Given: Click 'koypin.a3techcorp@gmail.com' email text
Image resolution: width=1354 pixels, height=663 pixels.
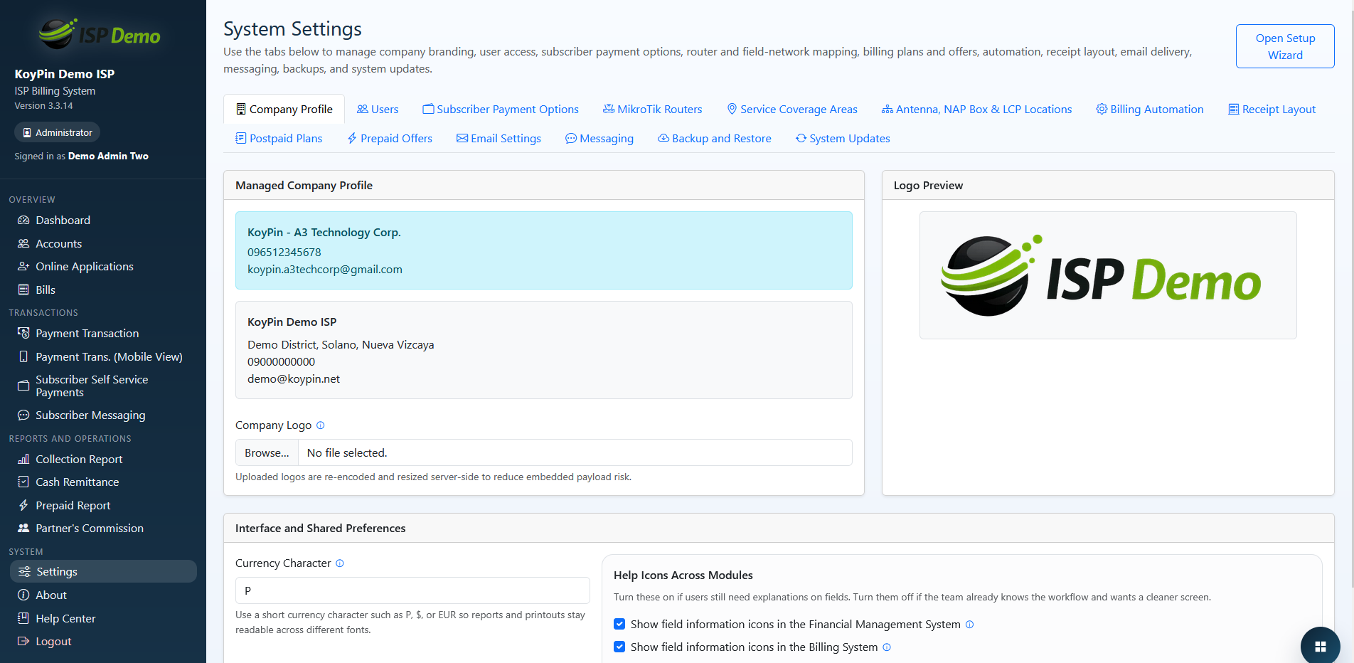Looking at the screenshot, I should pos(325,270).
